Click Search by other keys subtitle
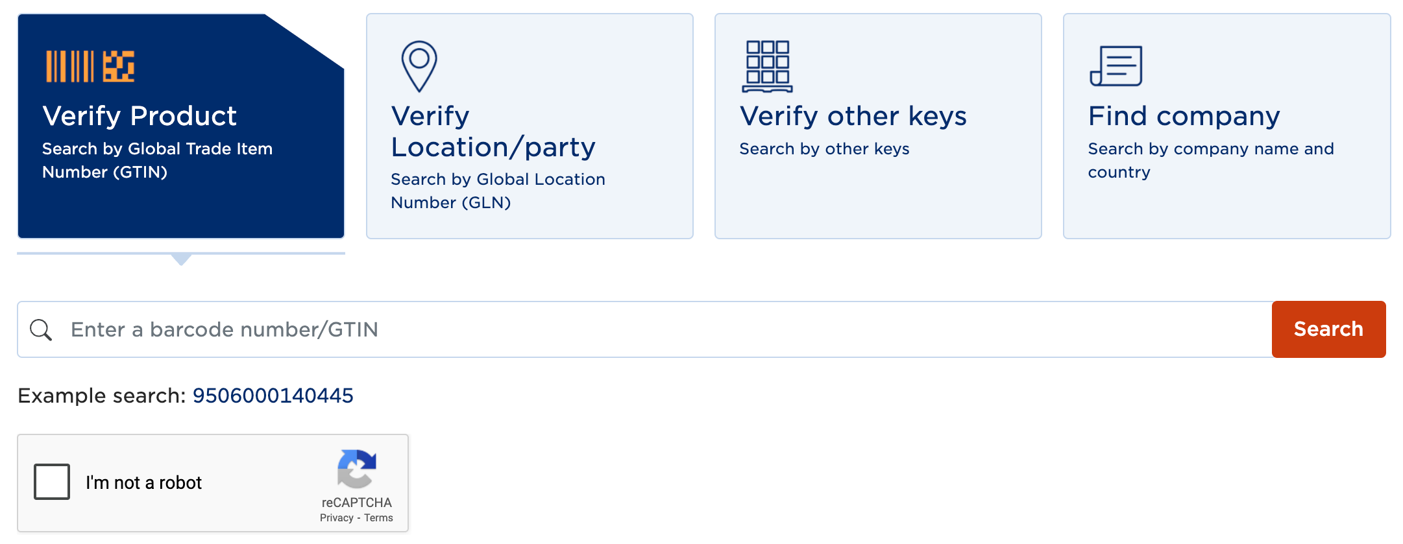Image resolution: width=1403 pixels, height=544 pixels. (824, 149)
